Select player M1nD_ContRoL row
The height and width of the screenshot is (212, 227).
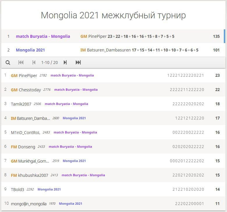tap(26, 132)
